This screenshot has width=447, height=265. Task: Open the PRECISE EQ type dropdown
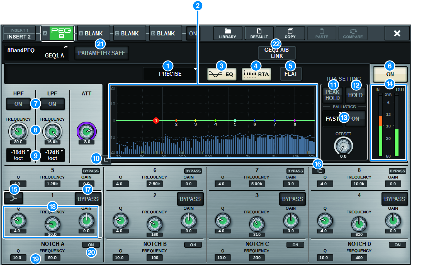[170, 74]
